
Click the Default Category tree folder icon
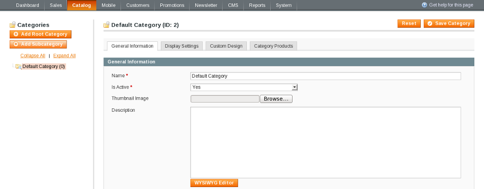18,67
